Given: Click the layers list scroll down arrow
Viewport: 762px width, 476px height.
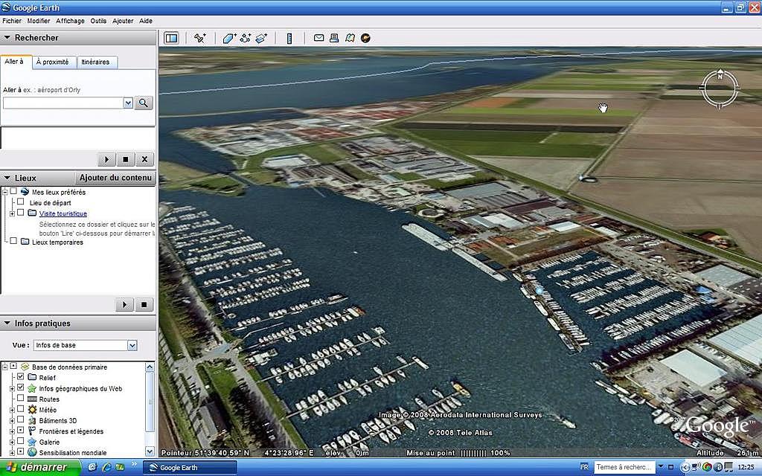Looking at the screenshot, I should pyautogui.click(x=150, y=451).
